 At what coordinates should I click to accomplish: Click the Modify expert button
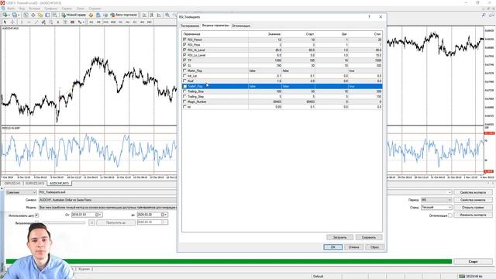point(473,215)
